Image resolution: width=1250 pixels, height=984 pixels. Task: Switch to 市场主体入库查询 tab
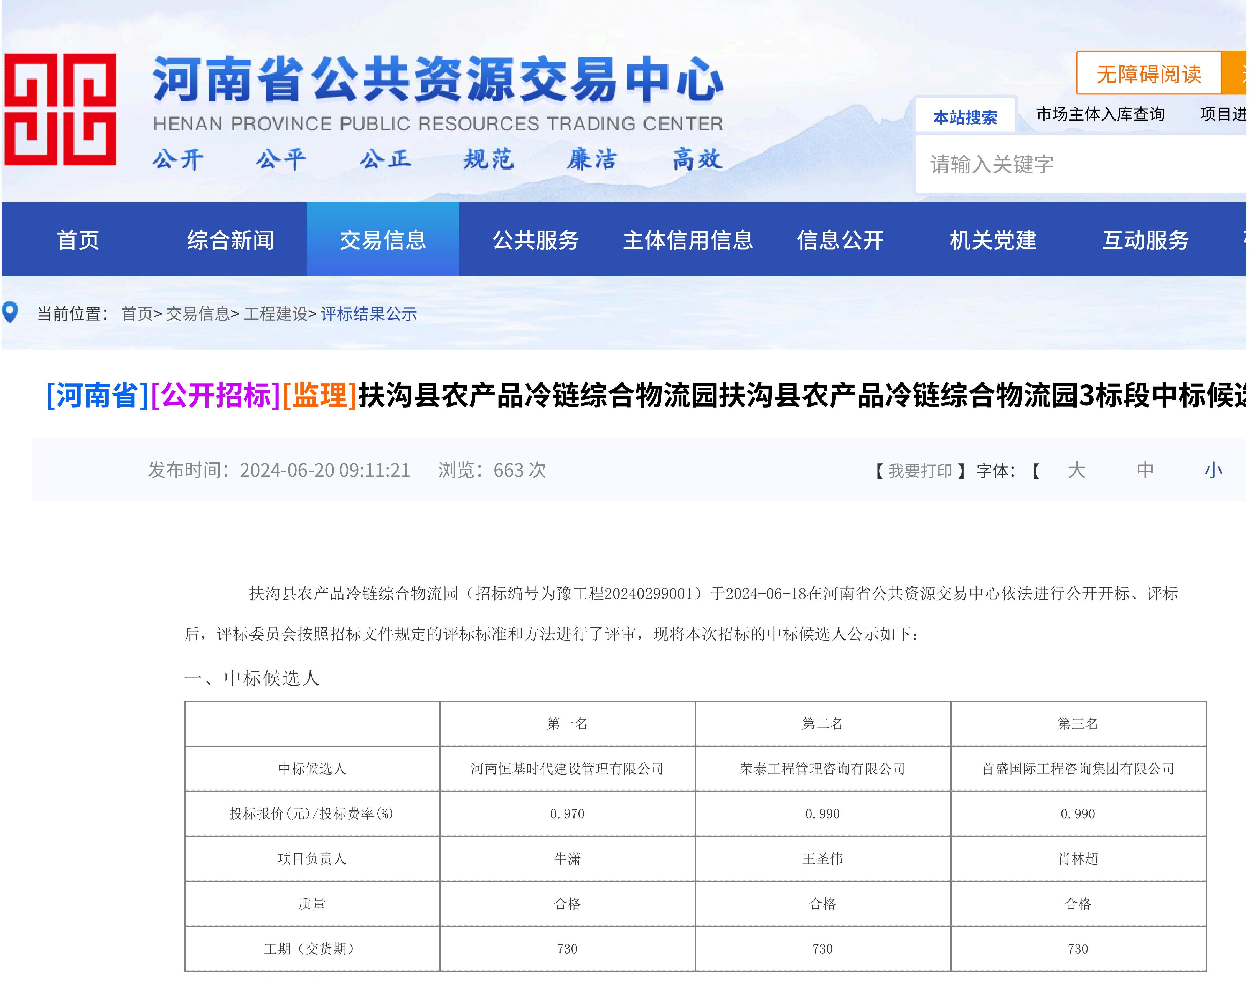pyautogui.click(x=1100, y=114)
